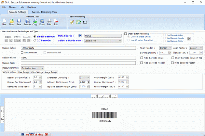205x136 pixels.
Task: Open the File menu
Action: tap(4, 7)
